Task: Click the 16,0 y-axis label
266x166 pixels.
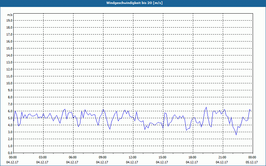Action: click(9, 41)
